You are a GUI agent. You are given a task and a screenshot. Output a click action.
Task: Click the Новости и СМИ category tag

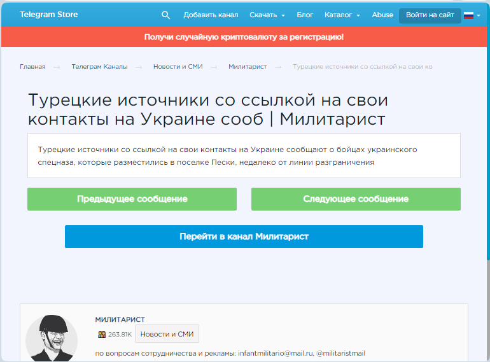167,334
